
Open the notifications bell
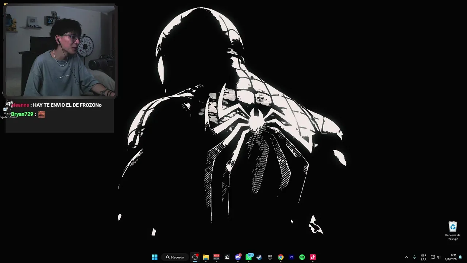pos(460,257)
